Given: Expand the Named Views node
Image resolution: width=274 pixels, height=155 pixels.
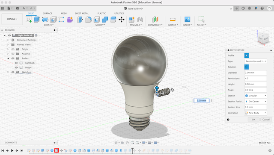Looking at the screenshot, I should pyautogui.click(x=8, y=45).
